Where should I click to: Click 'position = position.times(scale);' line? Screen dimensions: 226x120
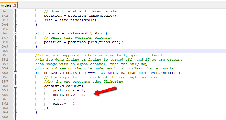[x=80, y=16]
